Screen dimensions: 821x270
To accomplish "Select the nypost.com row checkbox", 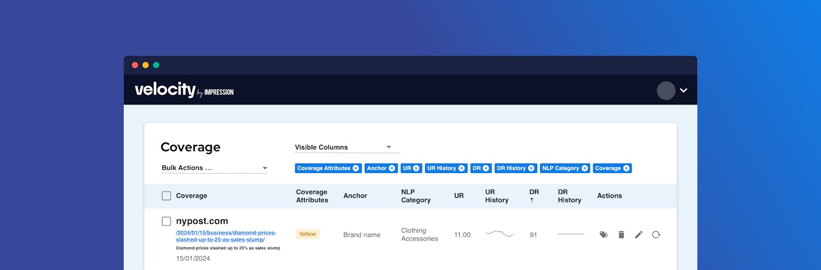I will tap(167, 221).
